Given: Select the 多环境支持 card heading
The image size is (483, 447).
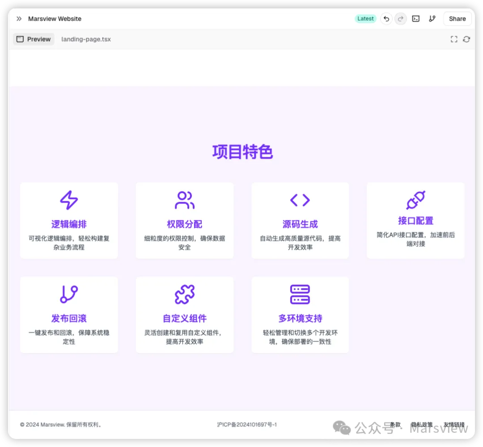Looking at the screenshot, I should 300,318.
